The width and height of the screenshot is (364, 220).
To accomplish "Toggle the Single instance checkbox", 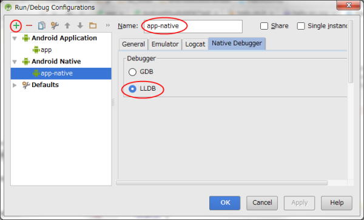I will (x=301, y=26).
